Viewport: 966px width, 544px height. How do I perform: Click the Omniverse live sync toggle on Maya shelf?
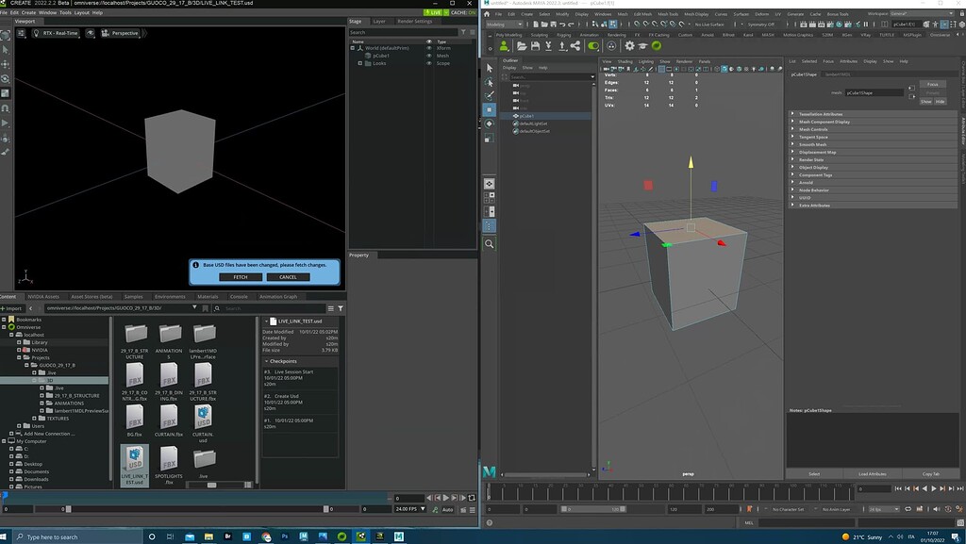click(x=592, y=45)
